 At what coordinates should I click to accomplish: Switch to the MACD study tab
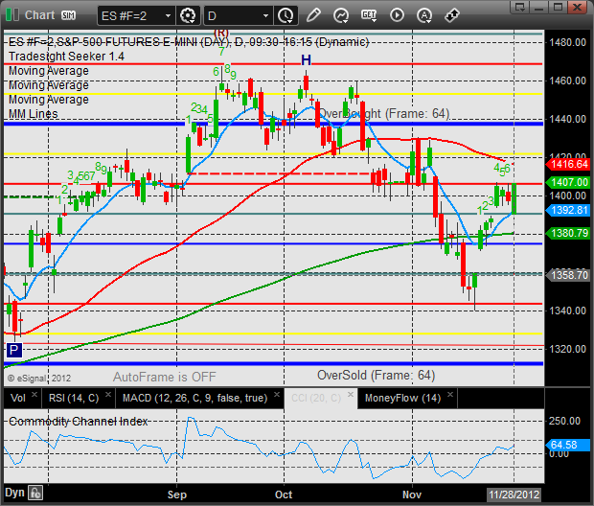[194, 398]
